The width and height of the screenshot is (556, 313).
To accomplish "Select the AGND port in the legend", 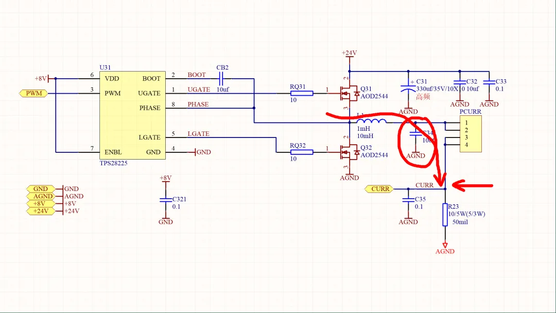I will click(x=41, y=196).
